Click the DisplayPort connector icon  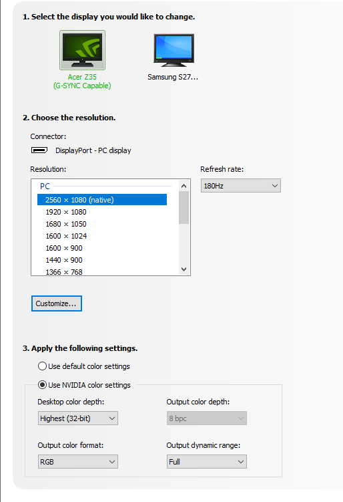[39, 150]
